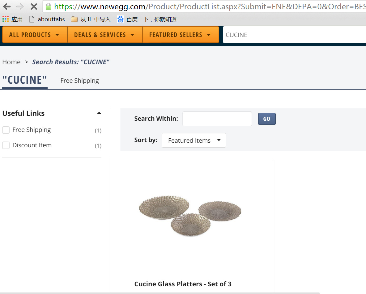366x294 pixels.
Task: Click the Discount Item filter label
Action: [32, 145]
